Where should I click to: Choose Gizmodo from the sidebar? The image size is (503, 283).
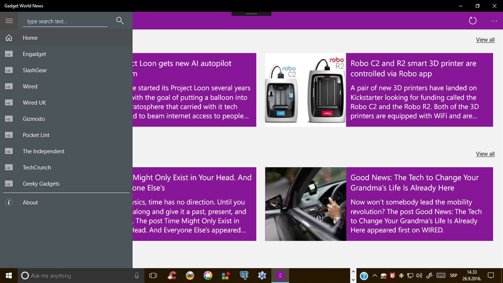[66, 119]
